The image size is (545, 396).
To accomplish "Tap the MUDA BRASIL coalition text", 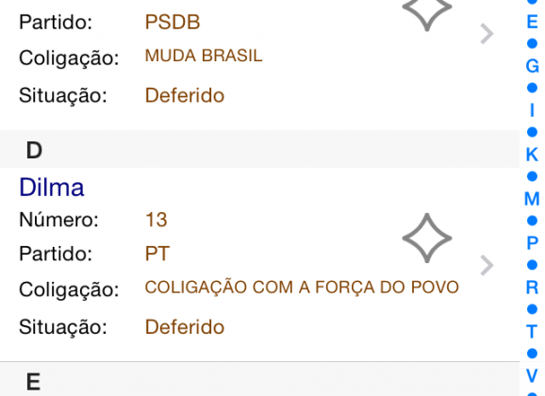I will pos(204,56).
